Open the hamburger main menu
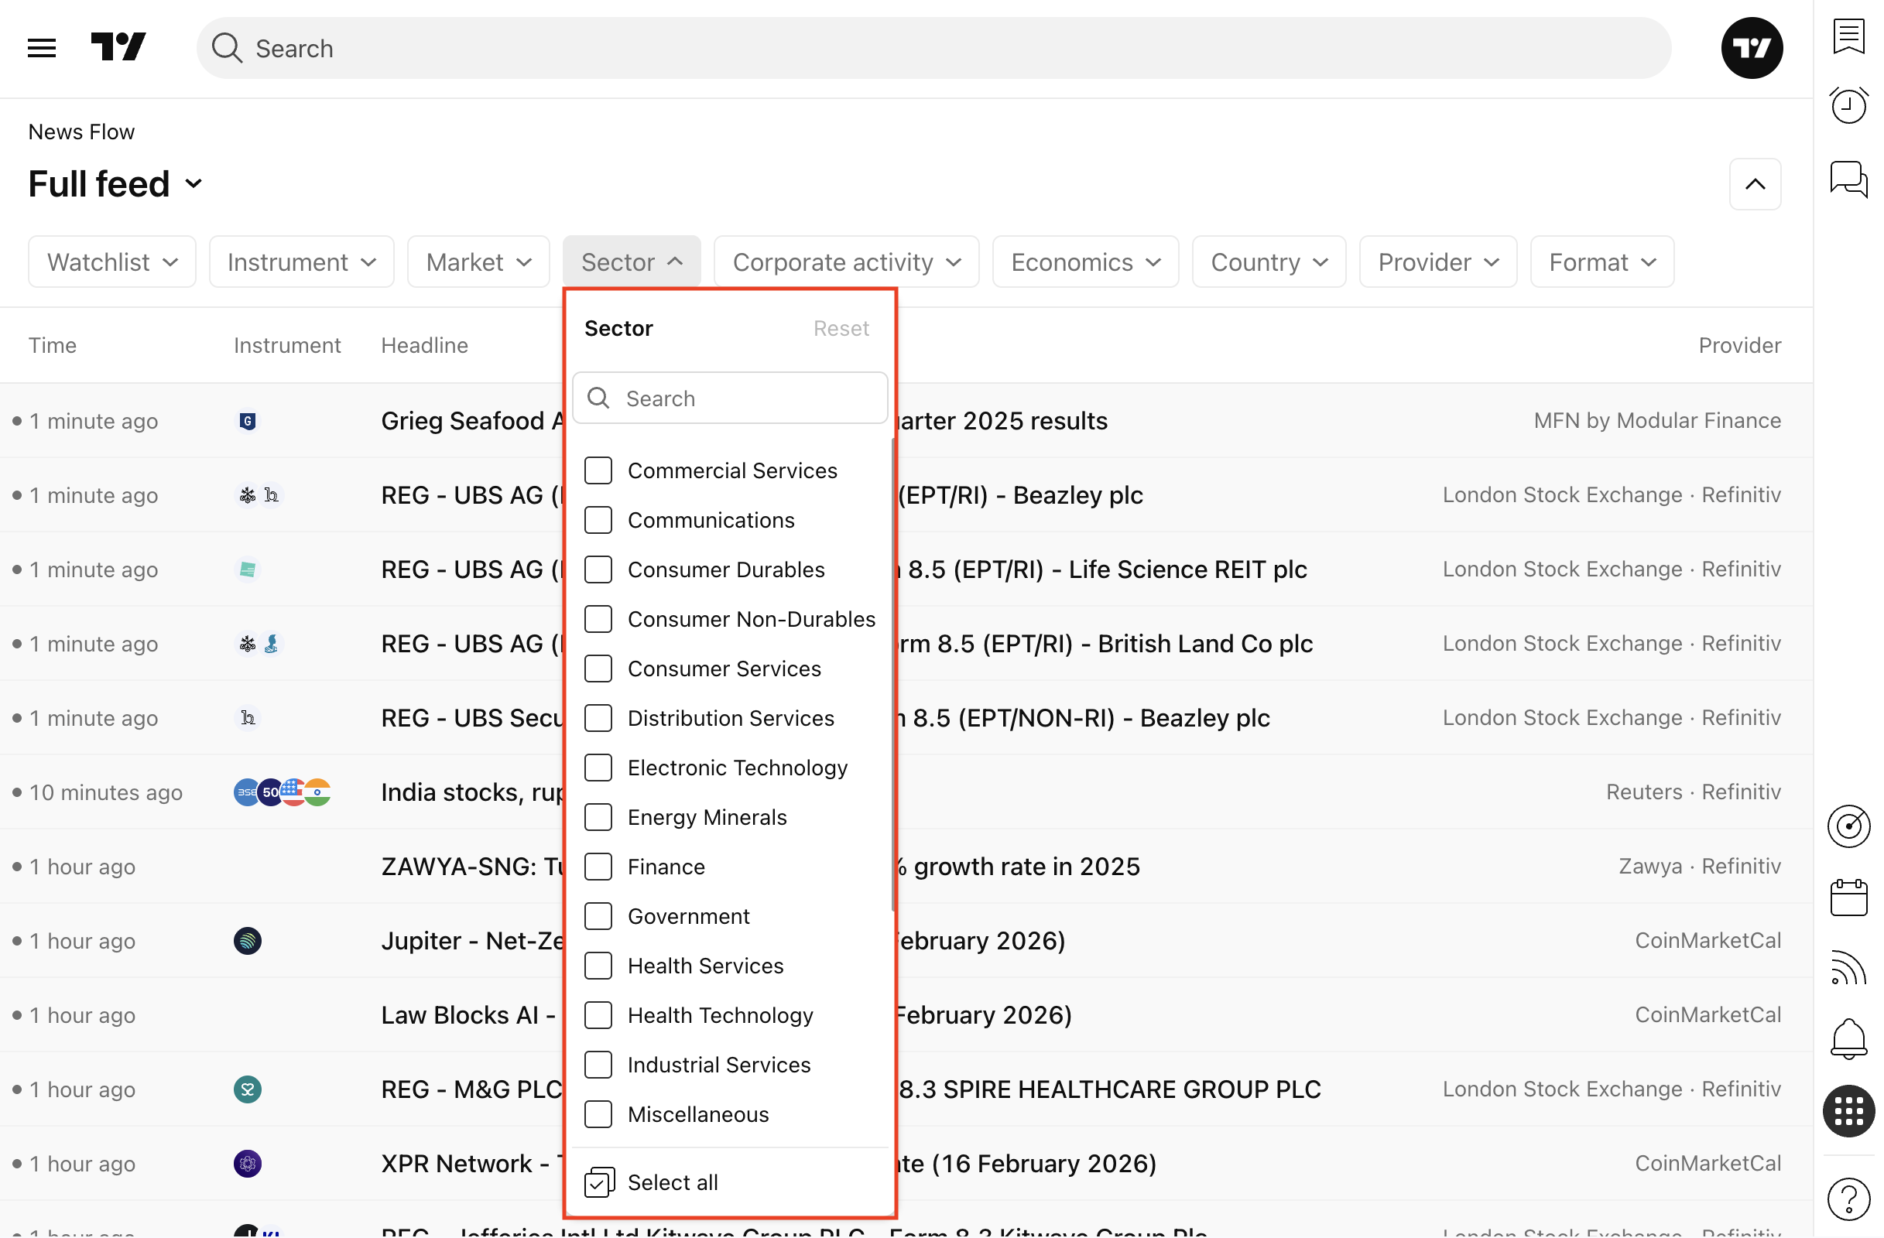Viewport: 1884px width, 1238px height. pyautogui.click(x=41, y=48)
